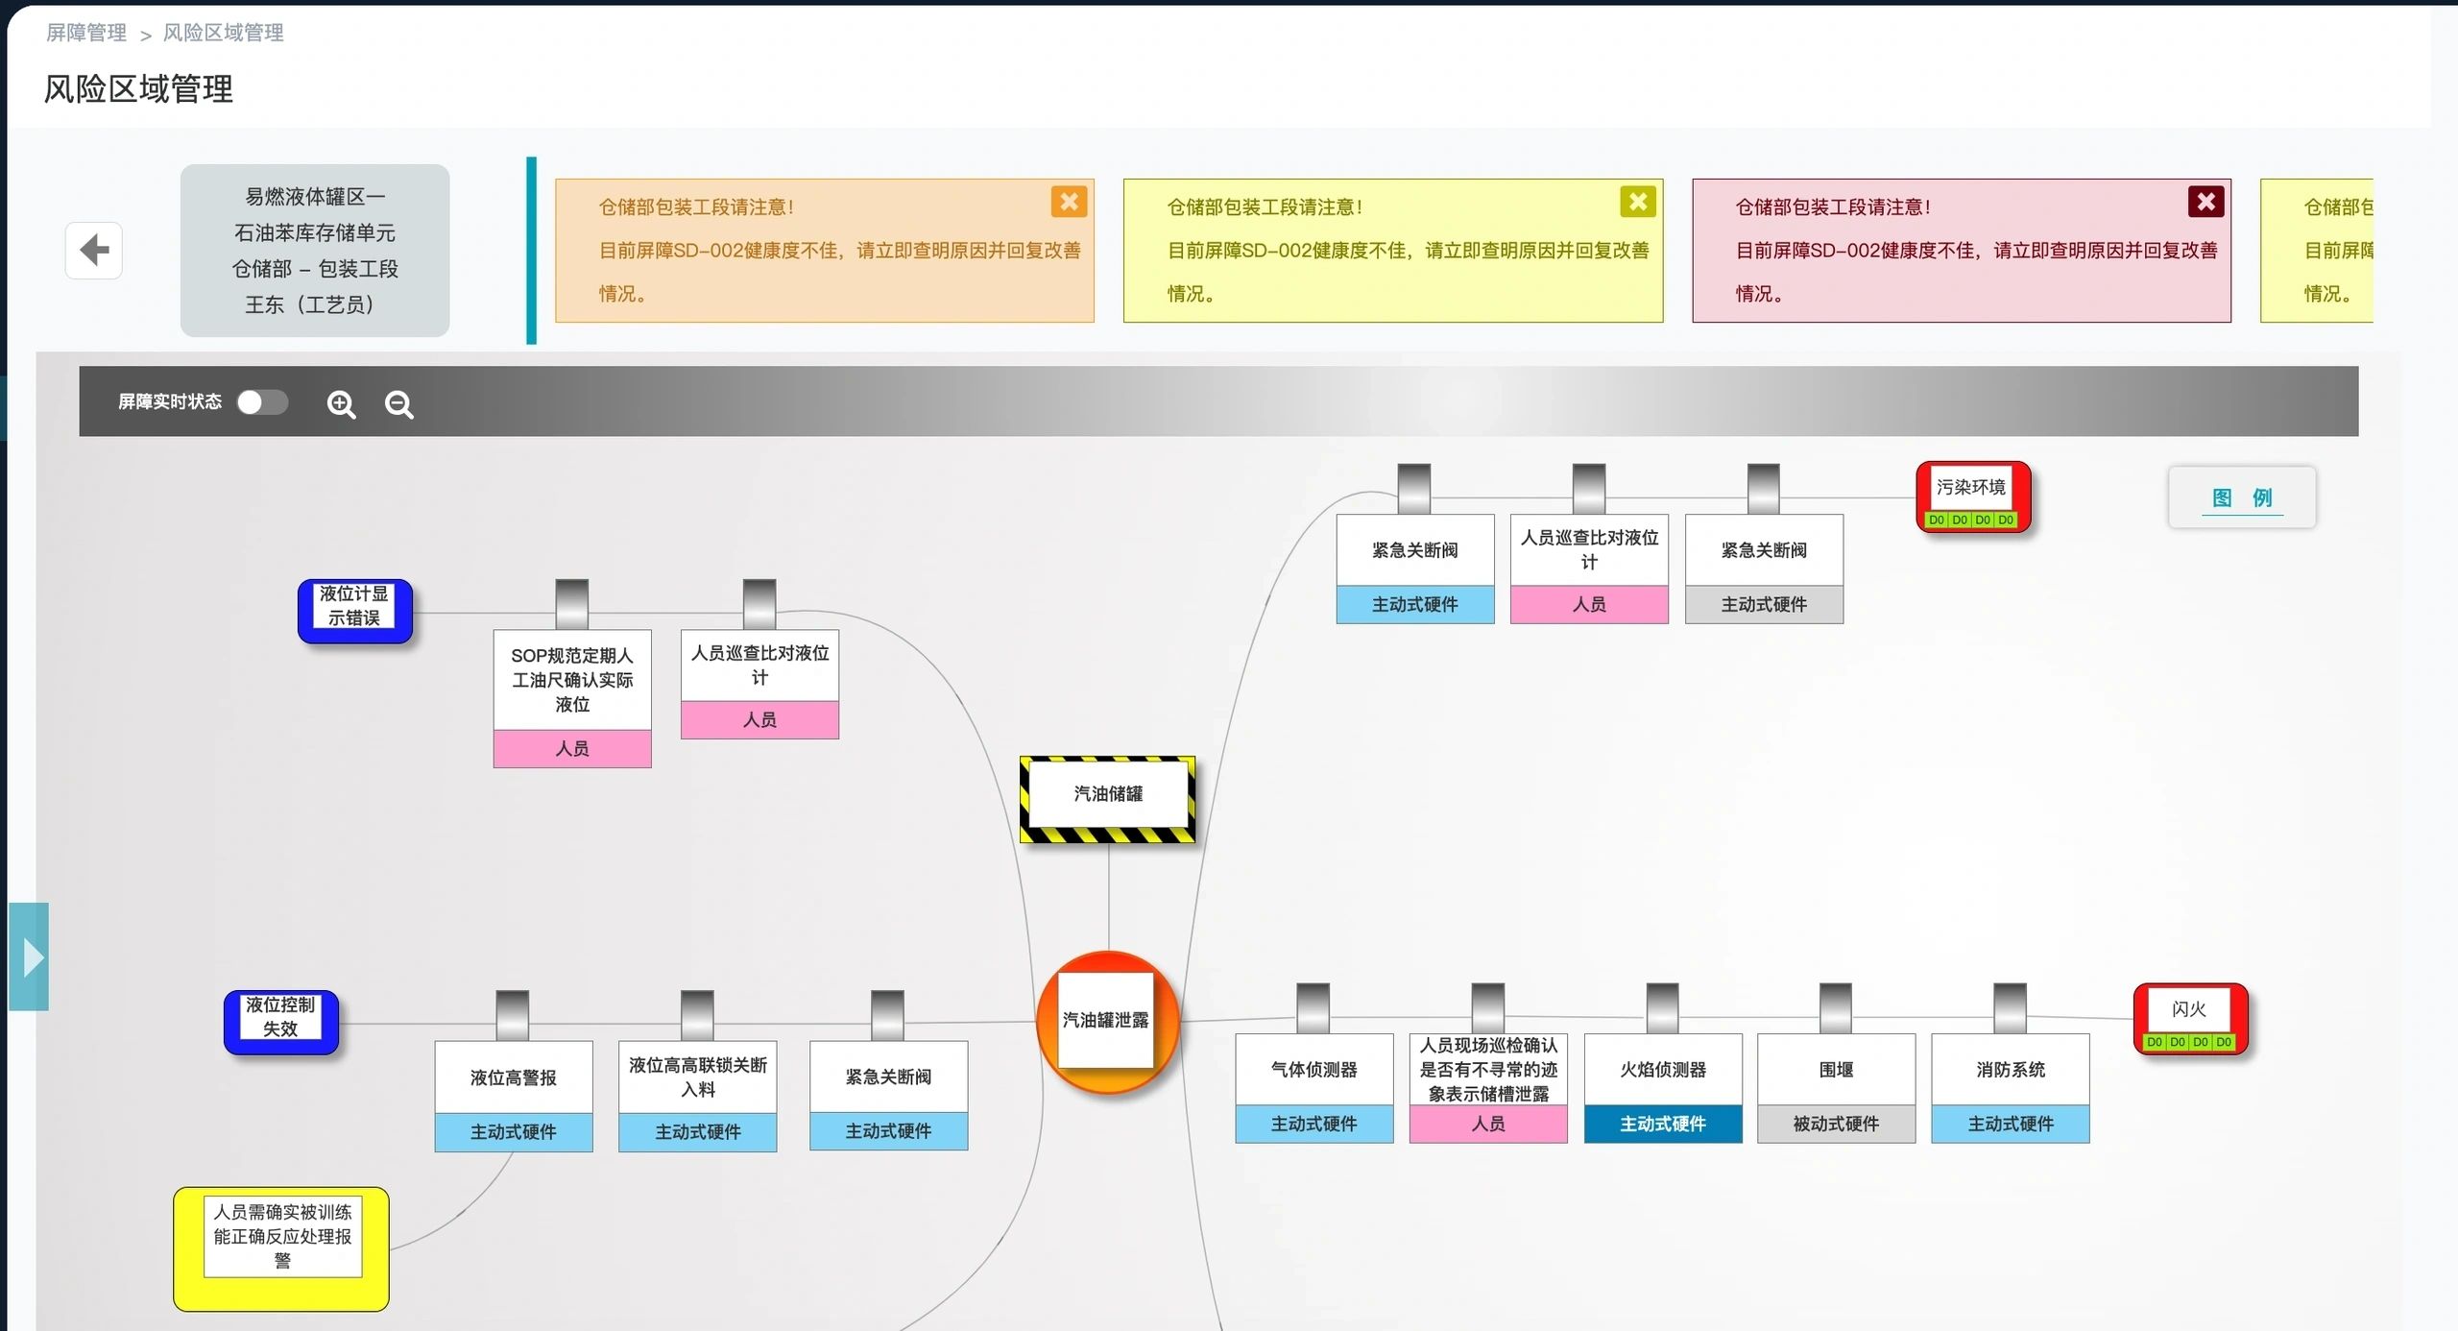Image resolution: width=2458 pixels, height=1331 pixels.
Task: Select the 液位控制失效 threat node
Action: [x=280, y=1022]
